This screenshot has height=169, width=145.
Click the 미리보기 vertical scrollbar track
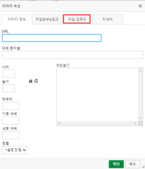[140, 95]
